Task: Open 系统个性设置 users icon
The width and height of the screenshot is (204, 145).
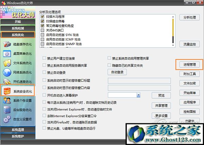Action: pyautogui.click(x=7, y=100)
